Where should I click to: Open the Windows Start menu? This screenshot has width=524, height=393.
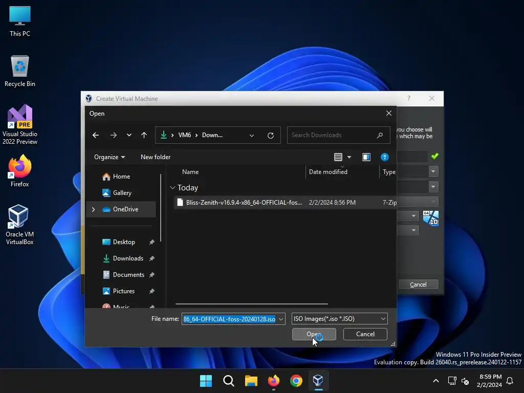coord(206,381)
